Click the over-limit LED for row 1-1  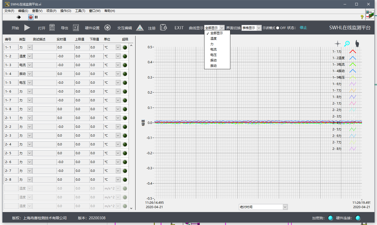[125, 47]
